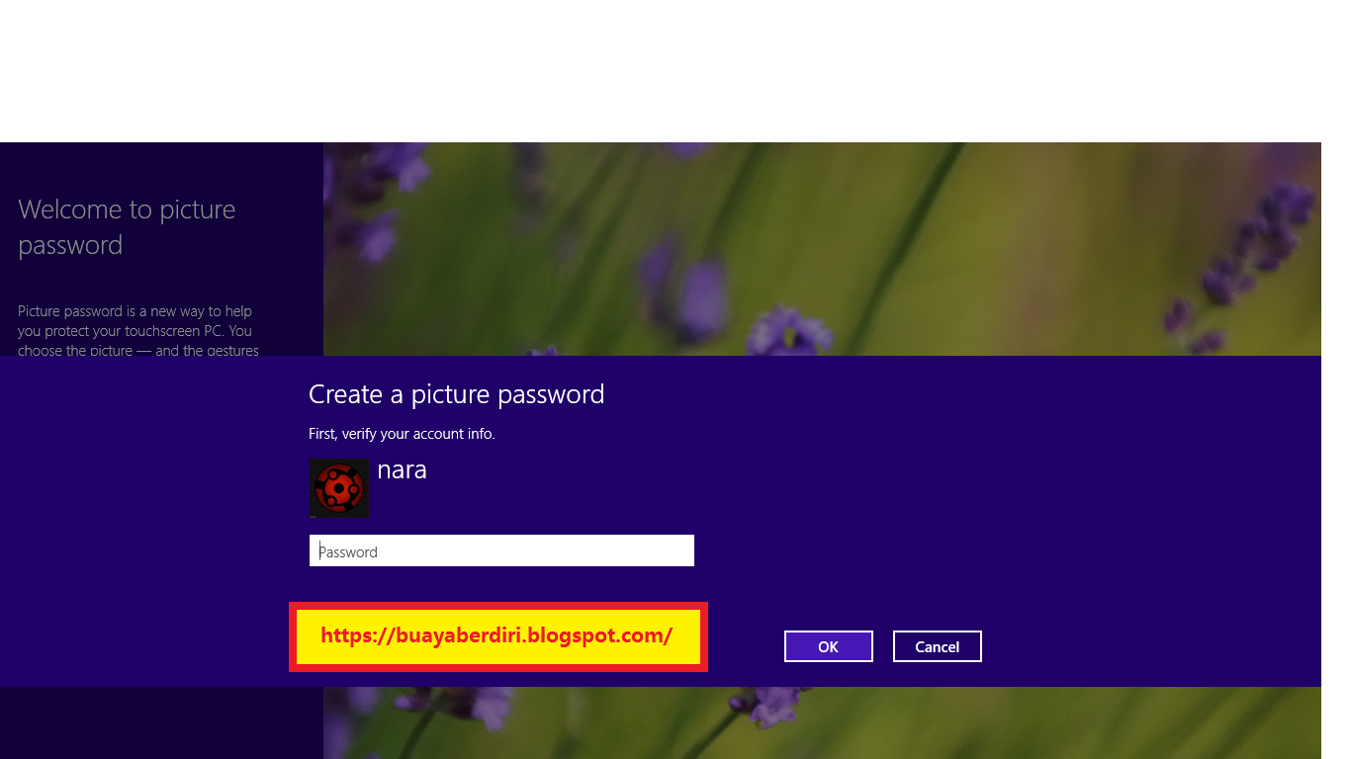Focus the Password input field
The height and width of the screenshot is (759, 1351).
point(501,550)
